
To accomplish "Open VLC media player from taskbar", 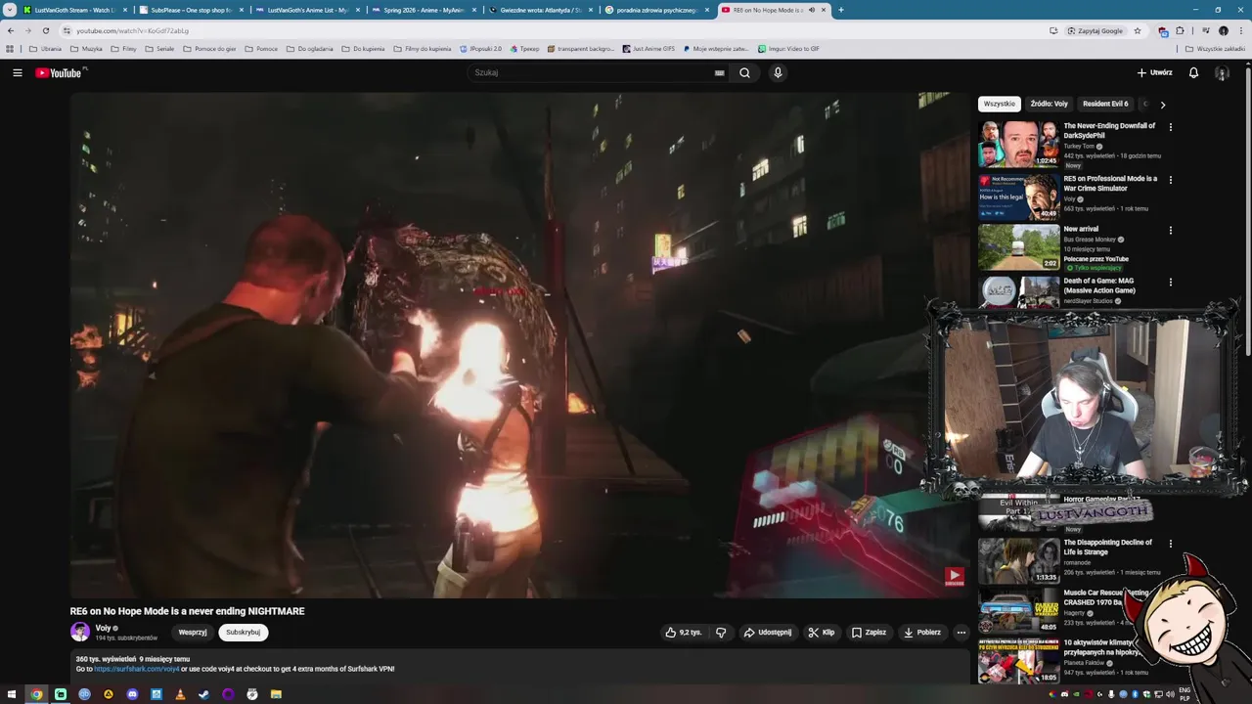I will click(180, 694).
